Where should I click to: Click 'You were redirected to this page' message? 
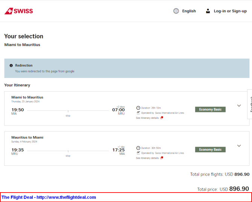pyautogui.click(x=45, y=71)
